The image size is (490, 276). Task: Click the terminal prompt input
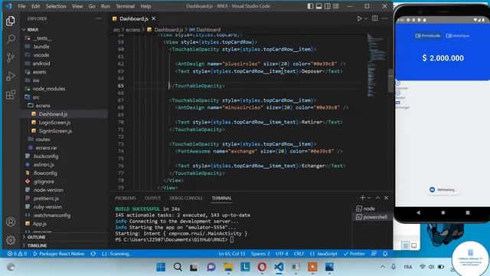[231, 240]
